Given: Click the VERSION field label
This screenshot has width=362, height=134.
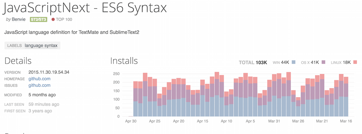Looking at the screenshot, I should [12, 72].
